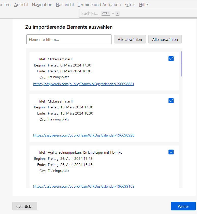Deselect the Agility Schnupperkurs event checkbox
The height and width of the screenshot is (214, 197).
(171, 152)
